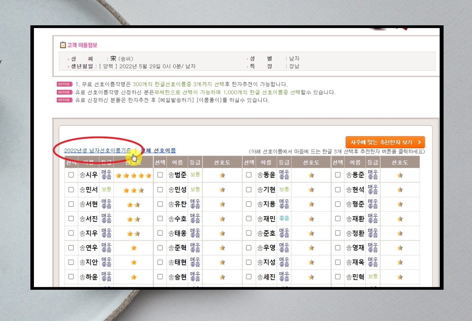The height and width of the screenshot is (321, 472).
Task: Click the first NOTICE badge icon
Action: 64,84
